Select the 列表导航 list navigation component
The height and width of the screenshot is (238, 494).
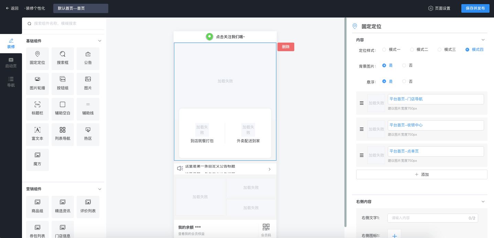coord(63,134)
